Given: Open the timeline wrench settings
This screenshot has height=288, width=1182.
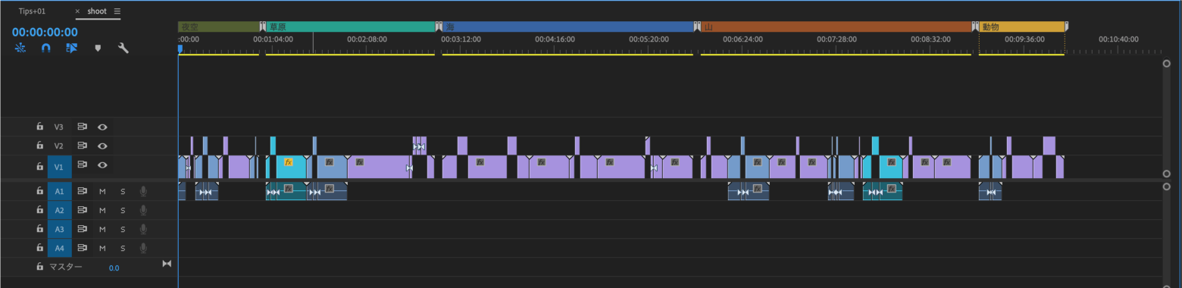Looking at the screenshot, I should 123,48.
